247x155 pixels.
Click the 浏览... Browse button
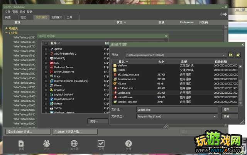coord(98,121)
